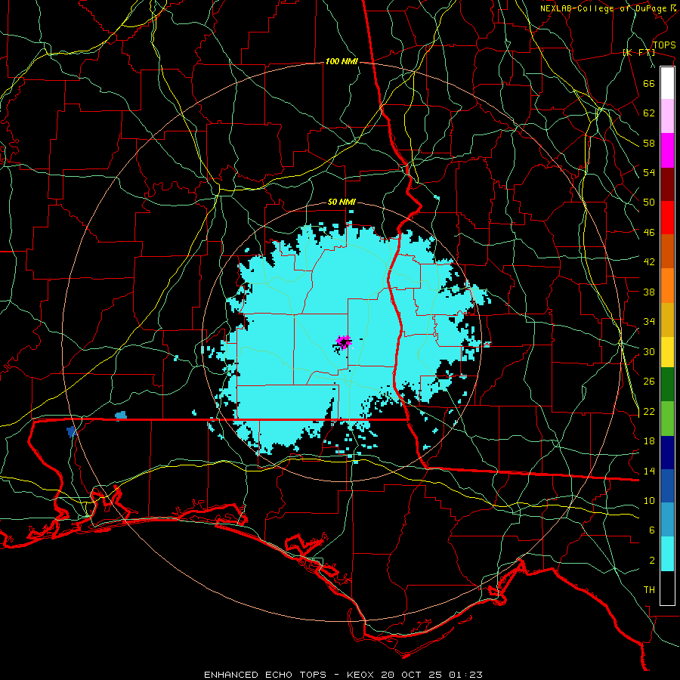
Task: Click the TH threshold label
Action: (x=649, y=590)
